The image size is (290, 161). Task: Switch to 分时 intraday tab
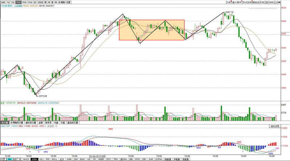pyautogui.click(x=3, y=2)
